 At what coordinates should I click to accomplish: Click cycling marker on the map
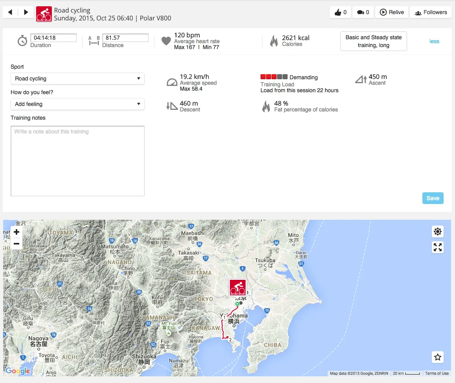point(238,288)
